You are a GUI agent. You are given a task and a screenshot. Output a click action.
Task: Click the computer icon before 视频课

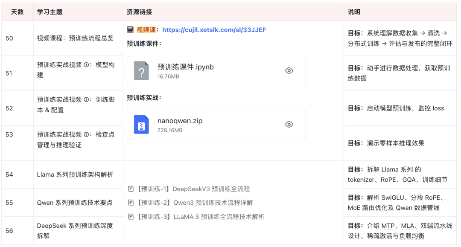[130, 29]
